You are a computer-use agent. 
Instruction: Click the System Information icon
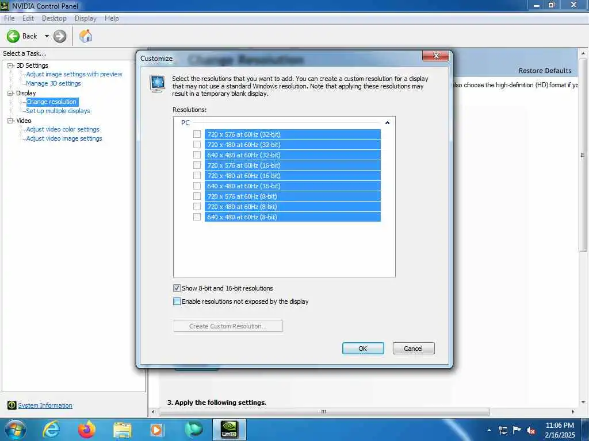pyautogui.click(x=12, y=405)
